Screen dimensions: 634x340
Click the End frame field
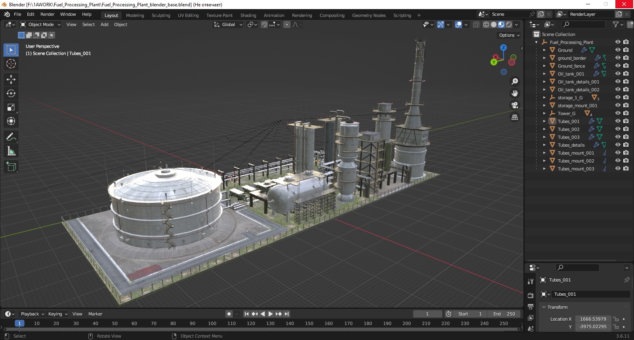pyautogui.click(x=504, y=314)
